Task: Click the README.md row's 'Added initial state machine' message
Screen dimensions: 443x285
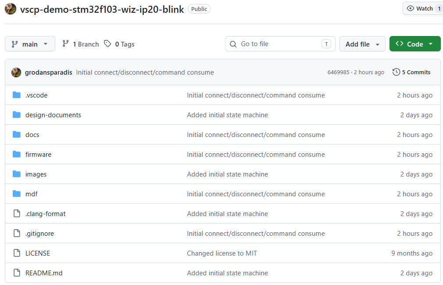Action: (x=228, y=273)
